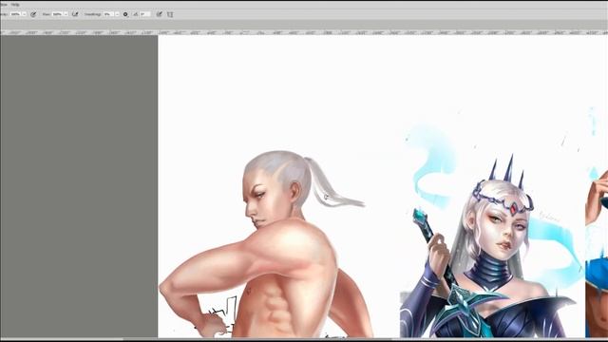Toggle pressure control for brush size
This screenshot has width=608, height=342.
pyautogui.click(x=159, y=14)
